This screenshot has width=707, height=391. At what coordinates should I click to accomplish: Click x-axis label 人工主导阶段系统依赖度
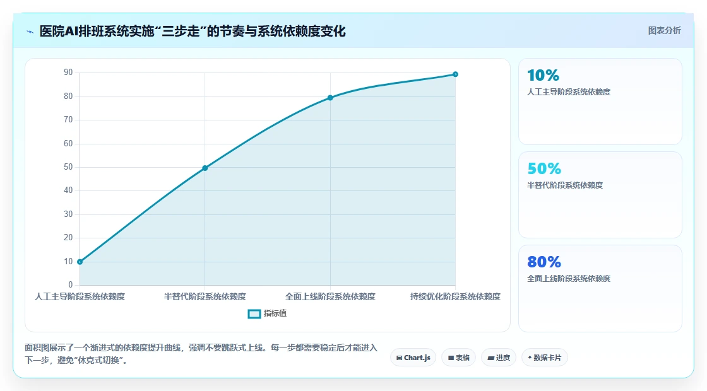pos(80,297)
